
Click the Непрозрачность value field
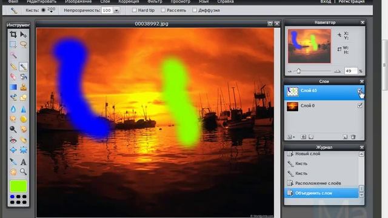coord(107,10)
